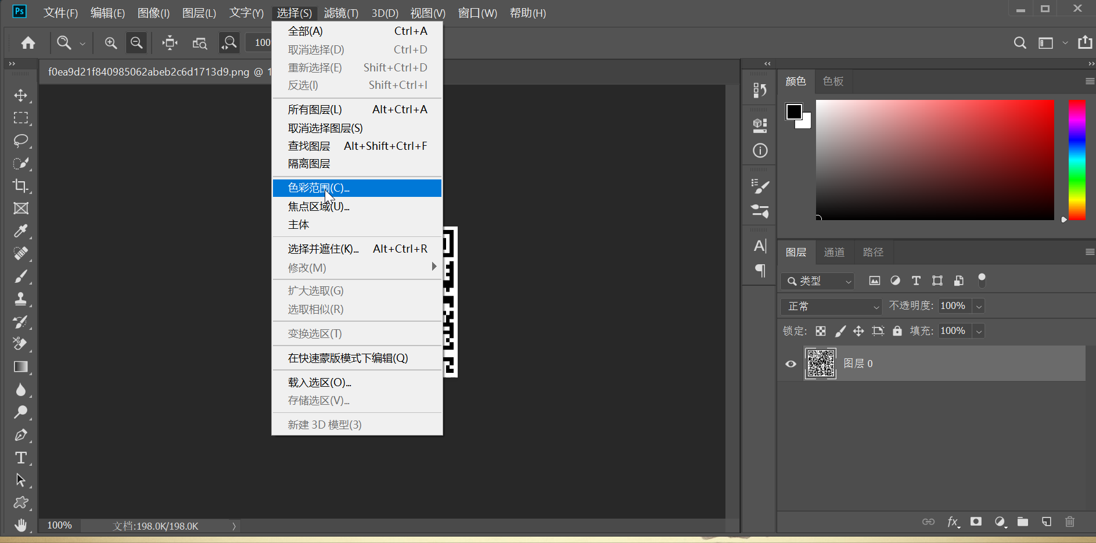Open the Paragraph panel icon
This screenshot has height=543, width=1096.
click(760, 271)
